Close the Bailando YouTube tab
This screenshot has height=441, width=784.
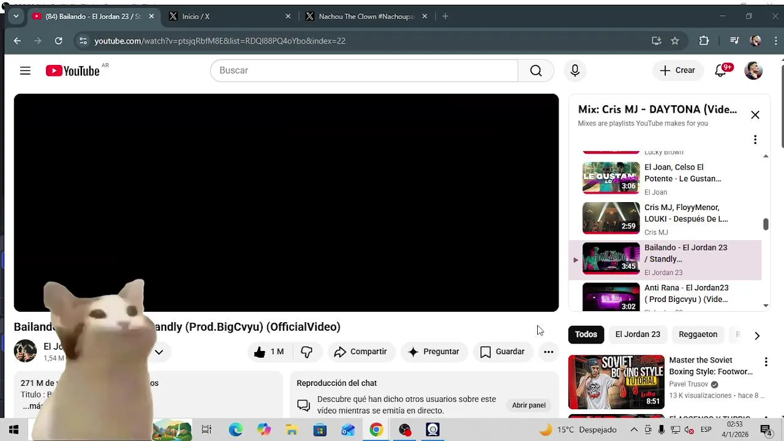tap(151, 17)
